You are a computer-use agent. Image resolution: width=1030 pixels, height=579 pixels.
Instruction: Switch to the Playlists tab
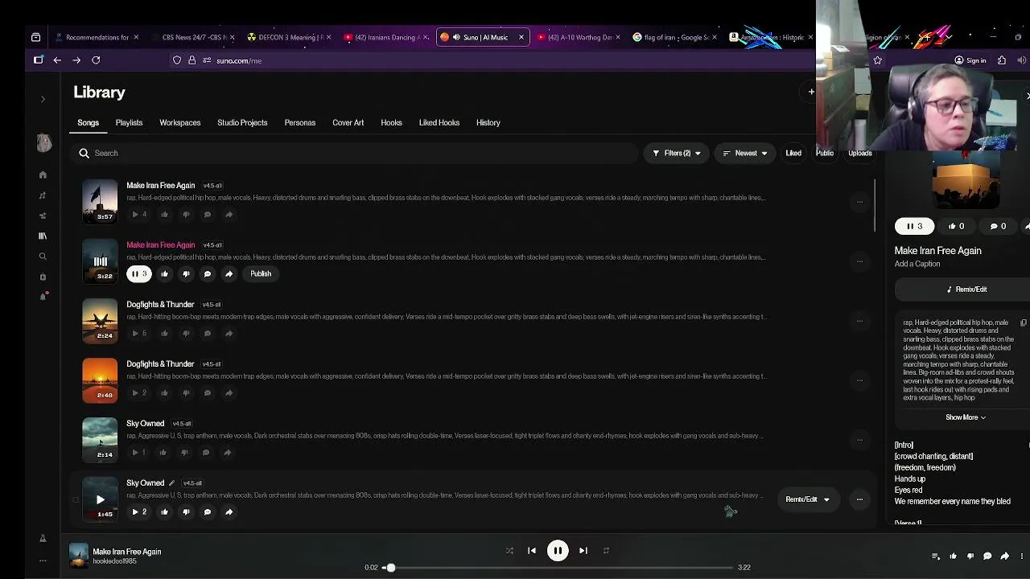[x=129, y=123]
